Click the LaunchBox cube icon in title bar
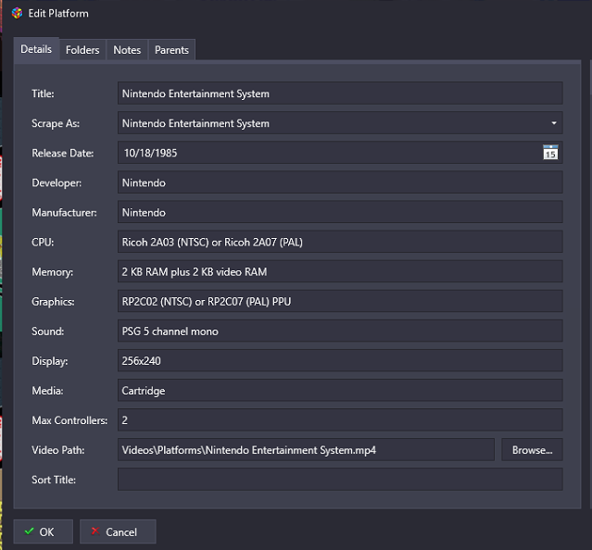 (17, 13)
